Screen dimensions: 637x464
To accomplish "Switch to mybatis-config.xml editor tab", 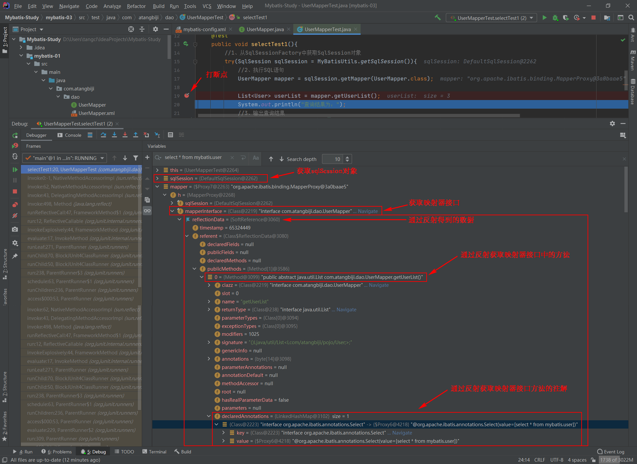I will click(204, 29).
